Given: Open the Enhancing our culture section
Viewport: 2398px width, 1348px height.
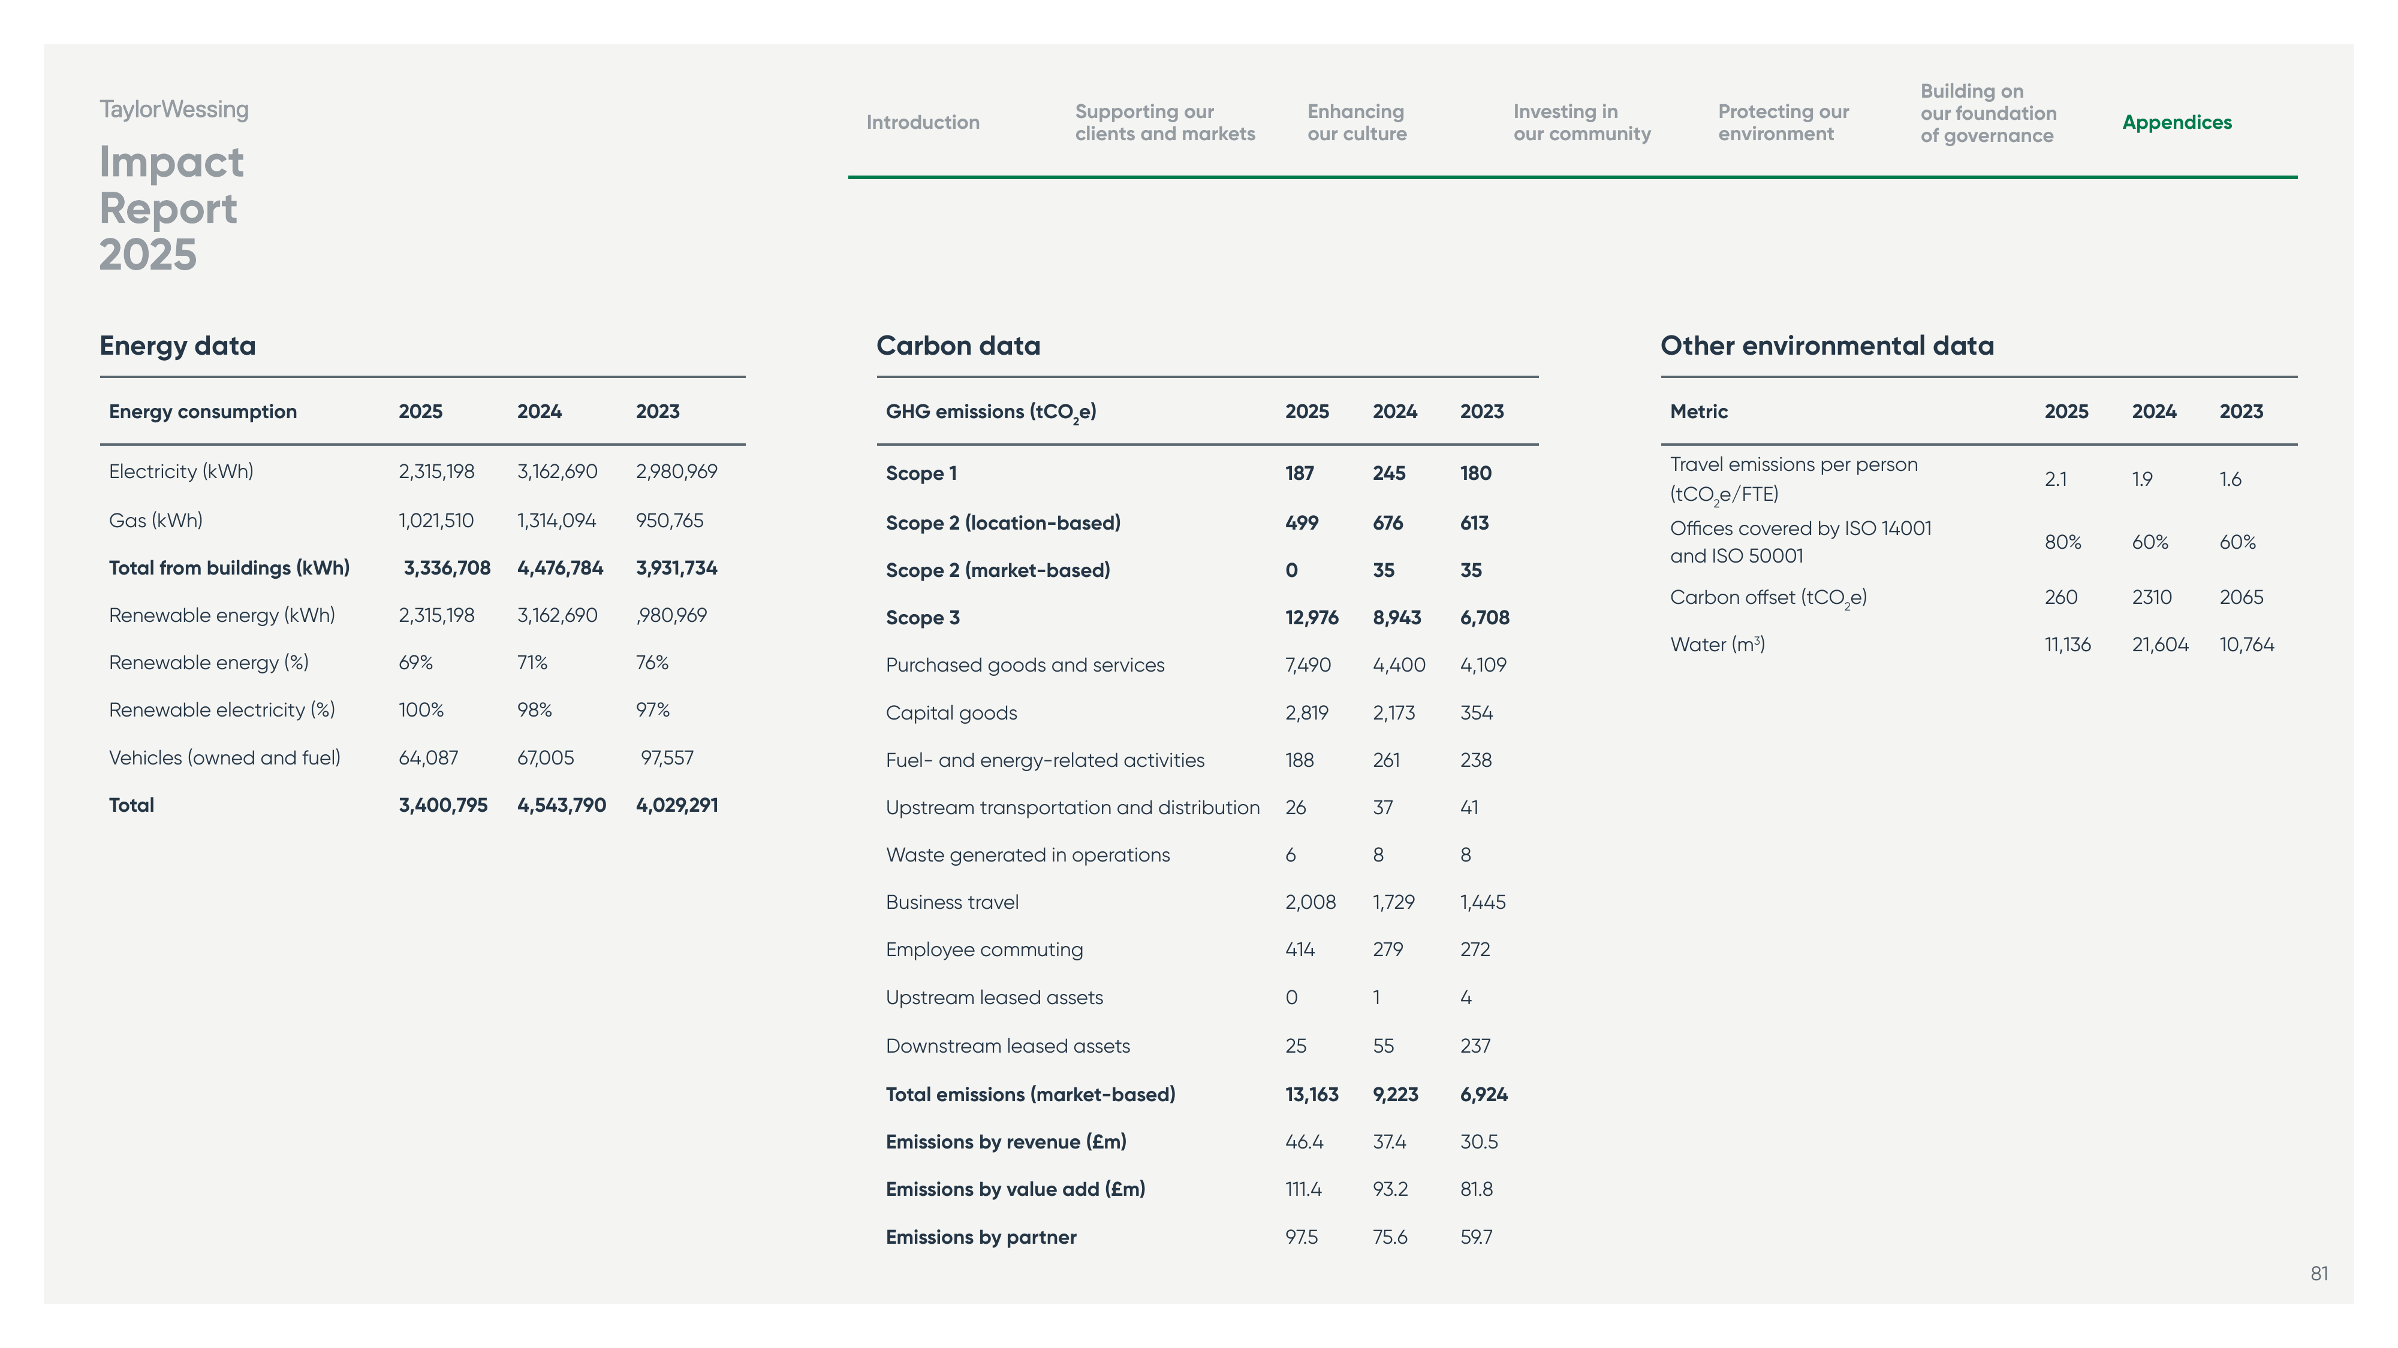Looking at the screenshot, I should pyautogui.click(x=1356, y=122).
